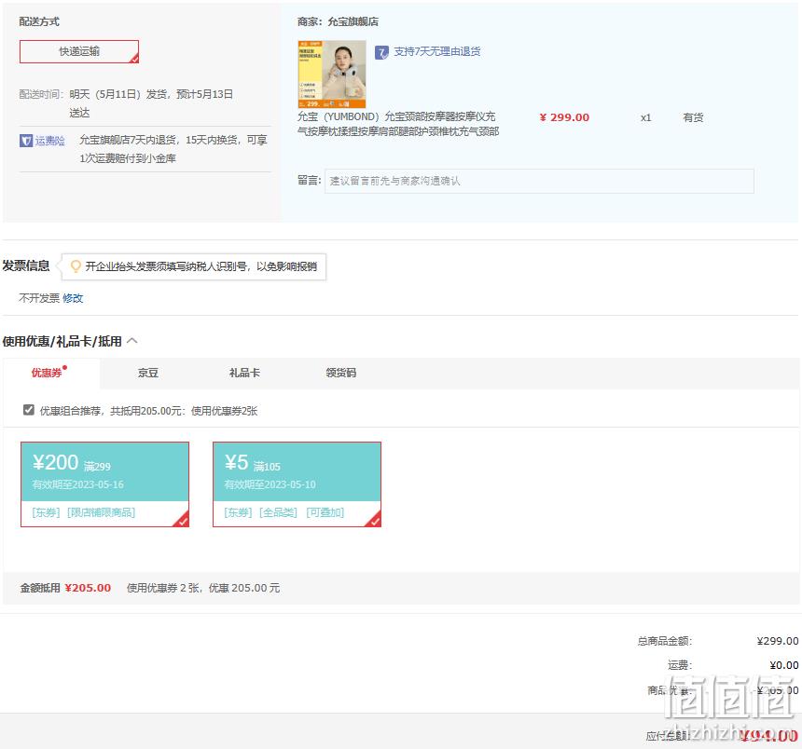Viewport: 802px width, 749px height.
Task: Focus the 留言 message input field
Action: [x=539, y=181]
